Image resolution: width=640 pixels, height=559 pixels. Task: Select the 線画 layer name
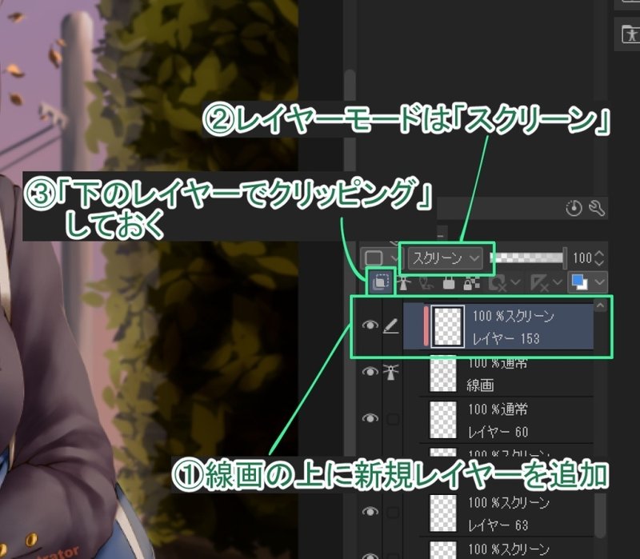click(481, 385)
